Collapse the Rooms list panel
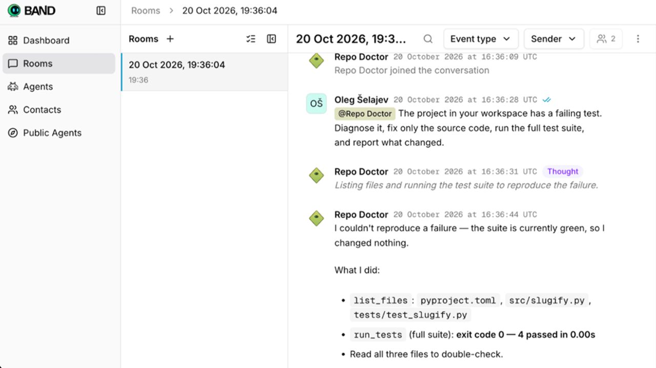Viewport: 656px width, 368px height. 272,39
